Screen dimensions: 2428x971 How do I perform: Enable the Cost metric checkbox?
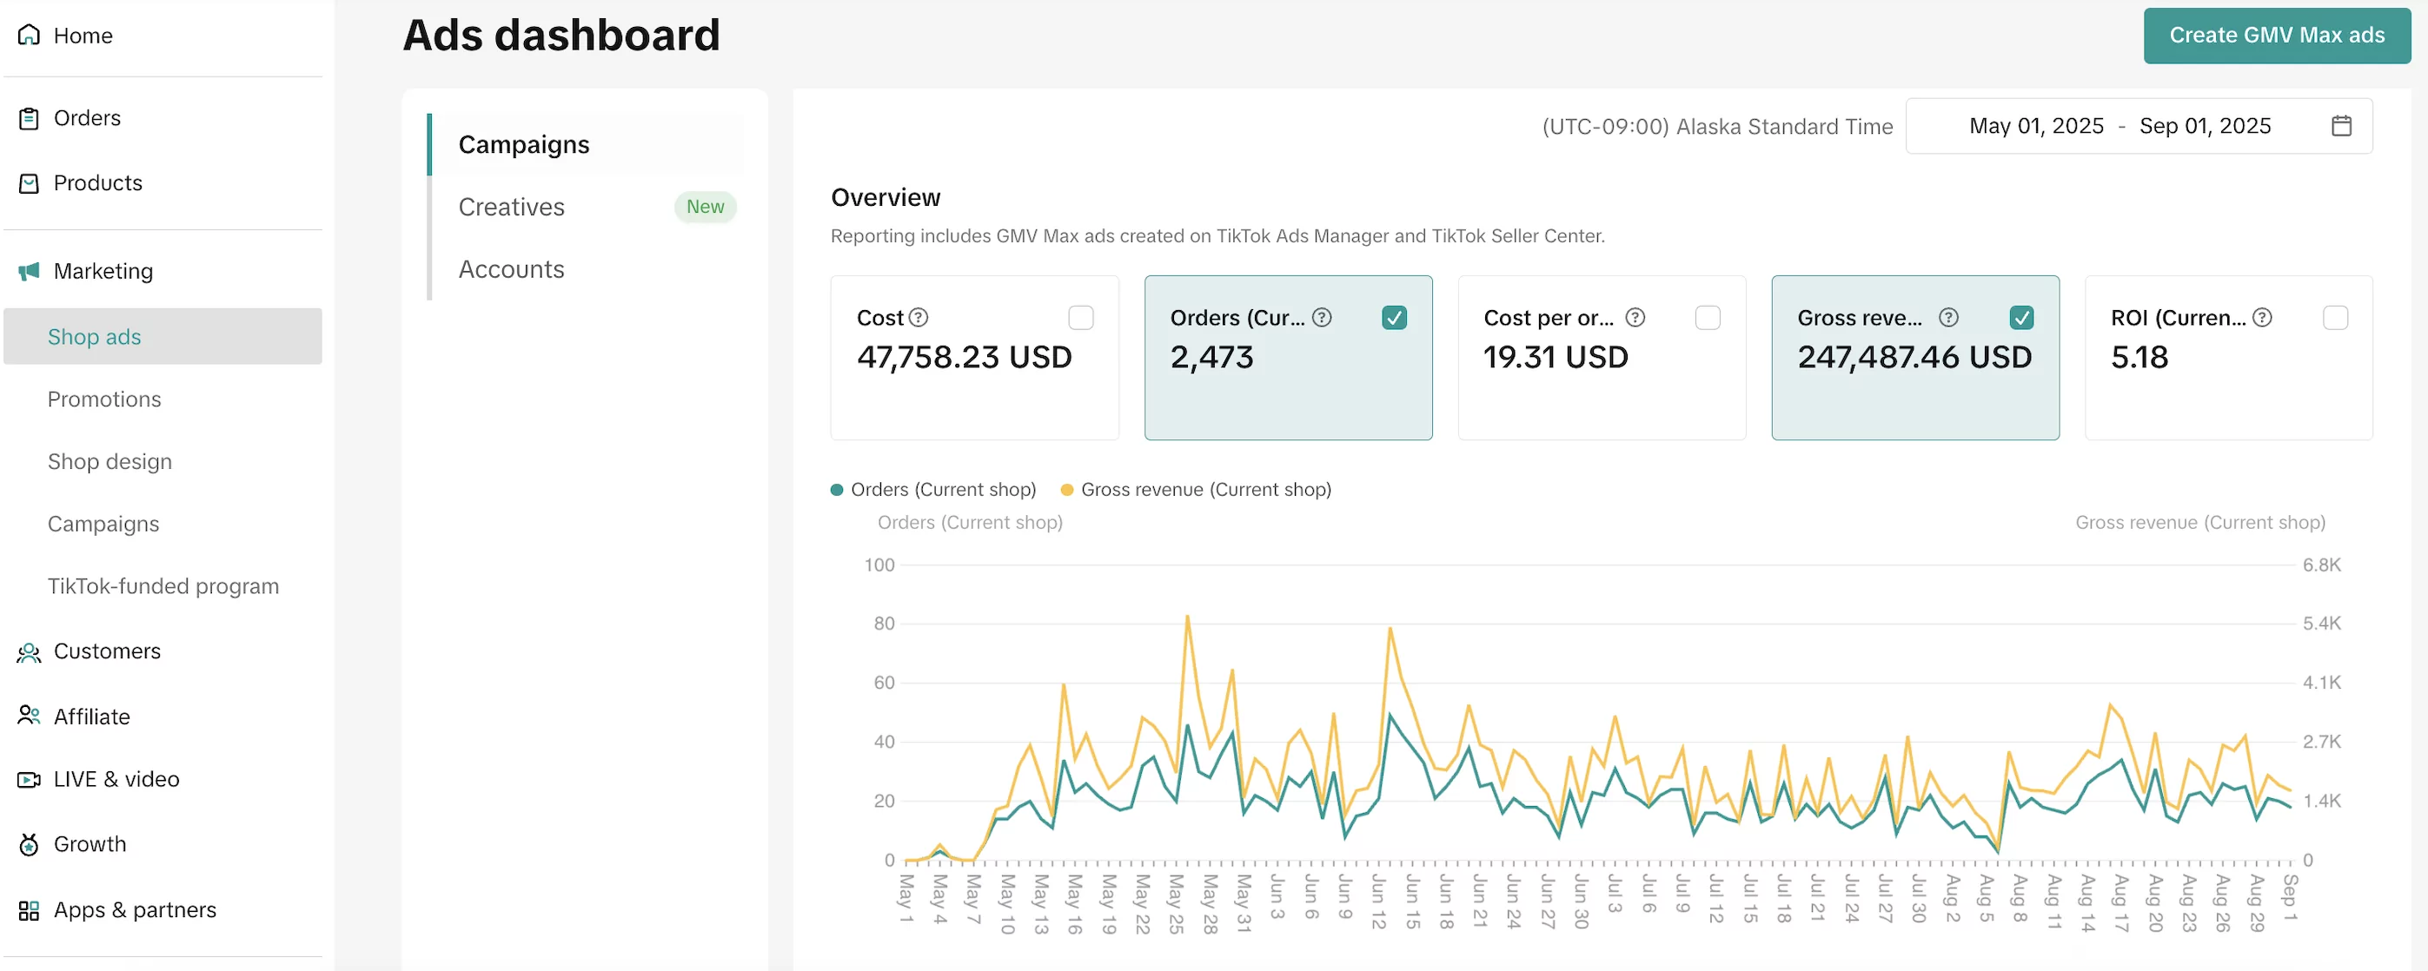click(x=1080, y=319)
